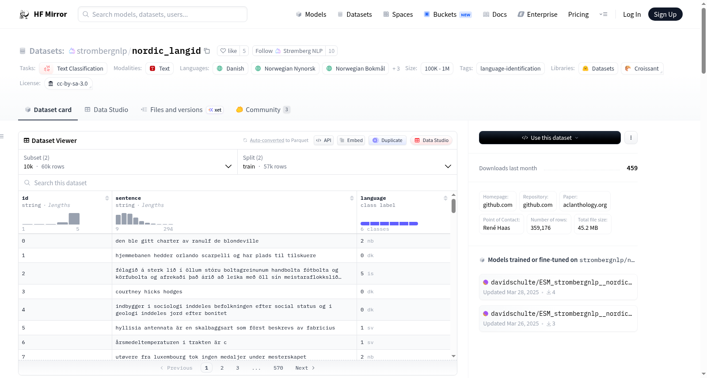Go to page 3 of dataset rows
This screenshot has width=707, height=378.
click(x=237, y=368)
